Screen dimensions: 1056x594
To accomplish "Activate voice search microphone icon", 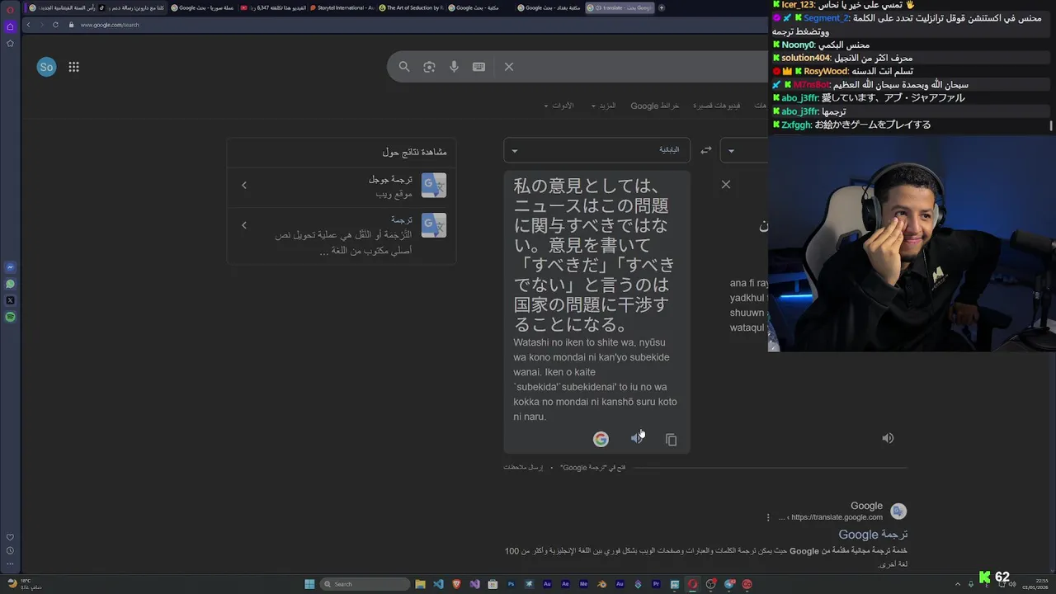I will (454, 67).
